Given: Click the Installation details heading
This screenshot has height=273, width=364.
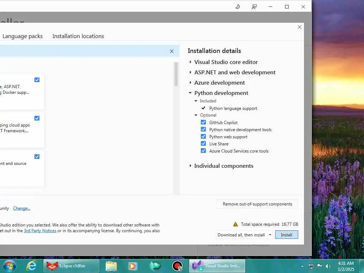Looking at the screenshot, I should tap(214, 51).
